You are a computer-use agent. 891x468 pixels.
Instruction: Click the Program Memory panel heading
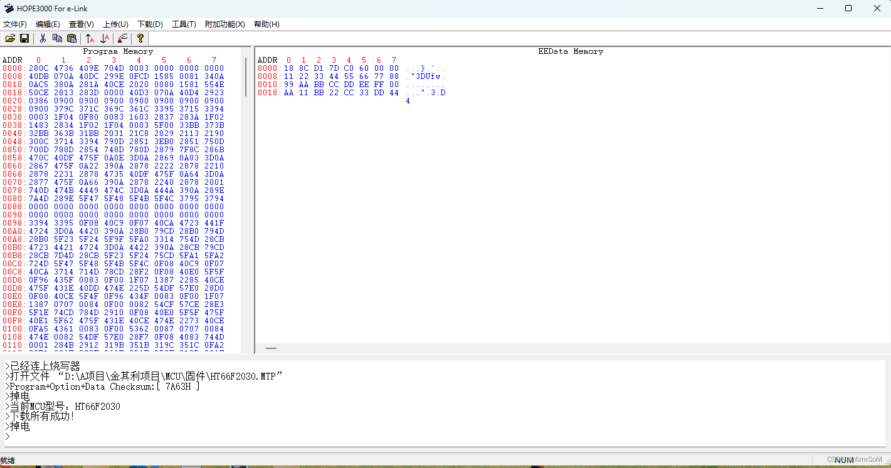click(x=118, y=51)
